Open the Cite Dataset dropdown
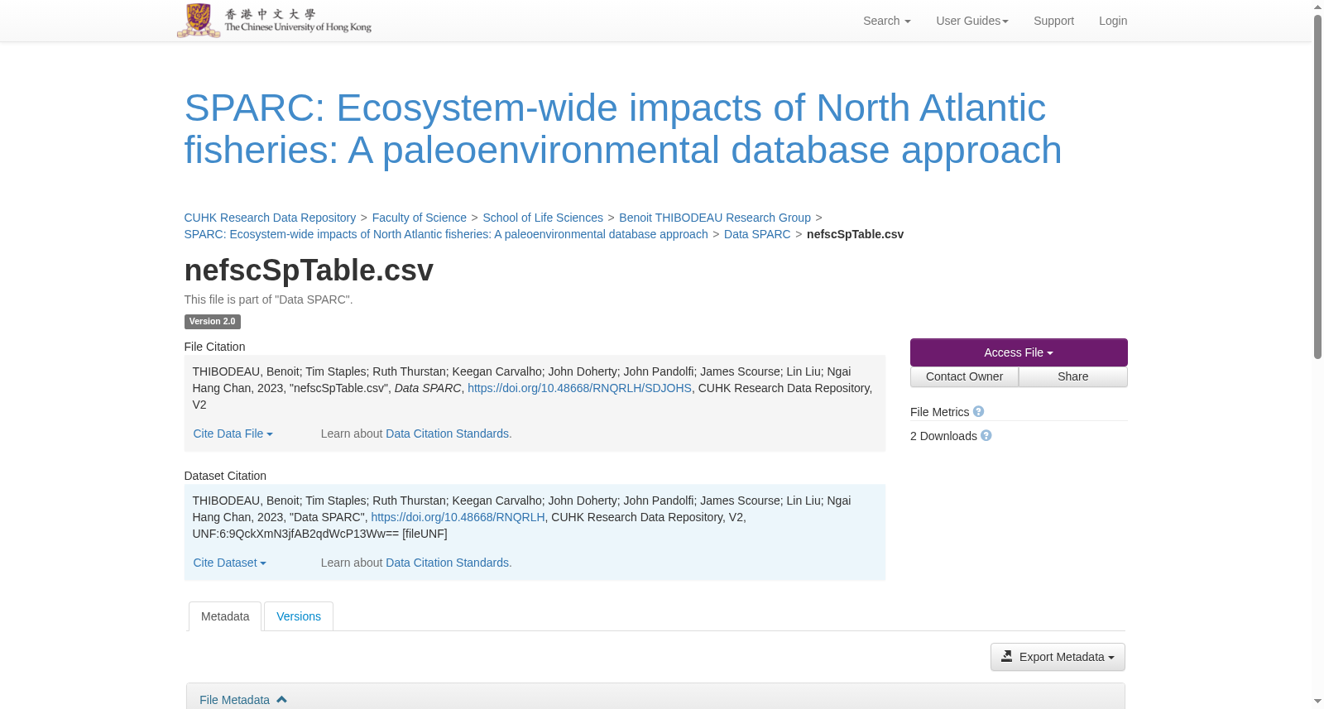This screenshot has height=709, width=1324. pyautogui.click(x=229, y=563)
